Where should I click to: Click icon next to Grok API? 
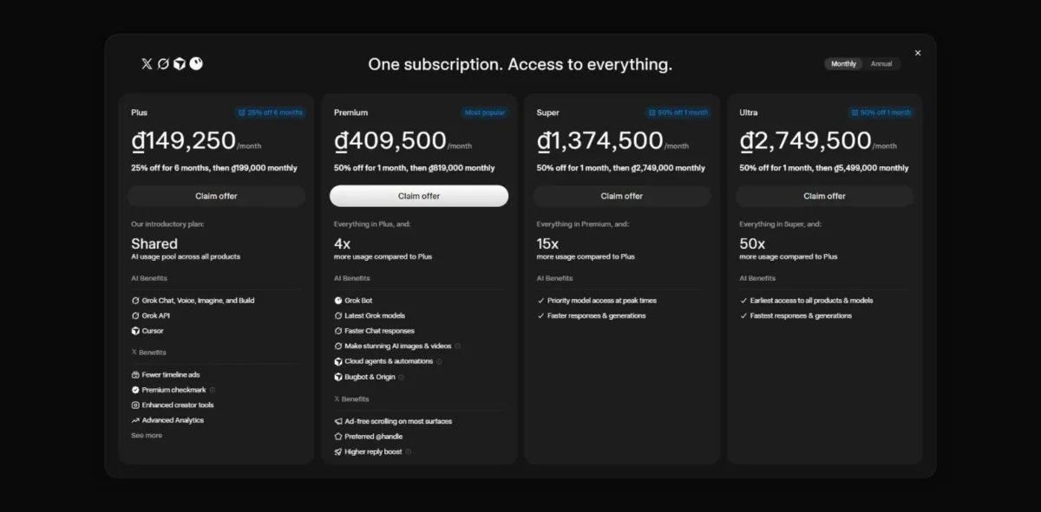pos(135,315)
